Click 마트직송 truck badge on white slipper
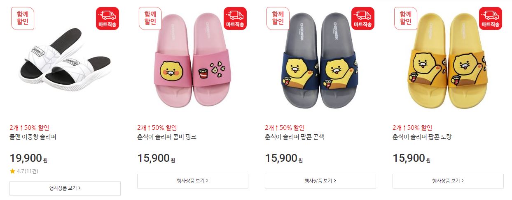 (107, 18)
